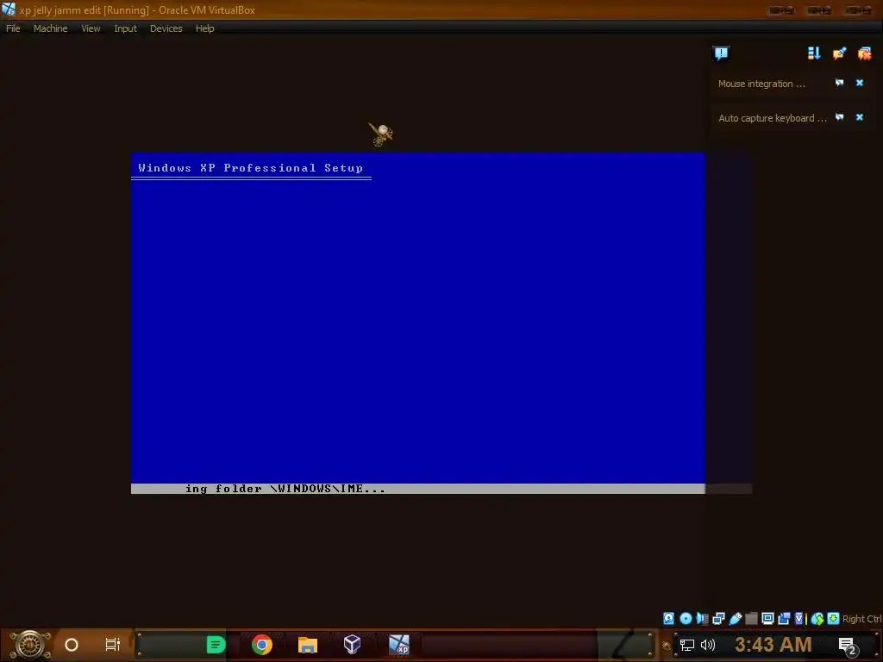Screen dimensions: 883x662
Task: Open network status in system tray
Action: coord(687,645)
